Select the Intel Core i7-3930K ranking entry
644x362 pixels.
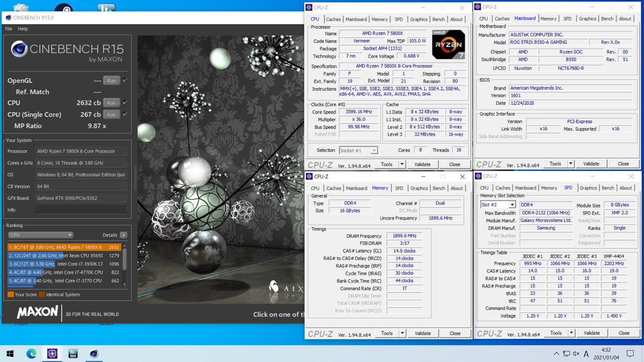pyautogui.click(x=64, y=264)
